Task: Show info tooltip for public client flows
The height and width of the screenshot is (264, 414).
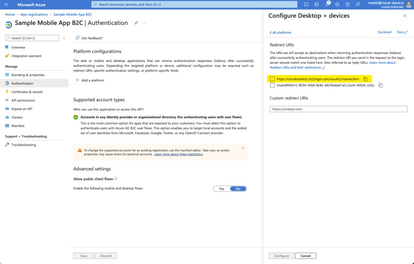Action: tap(116, 178)
